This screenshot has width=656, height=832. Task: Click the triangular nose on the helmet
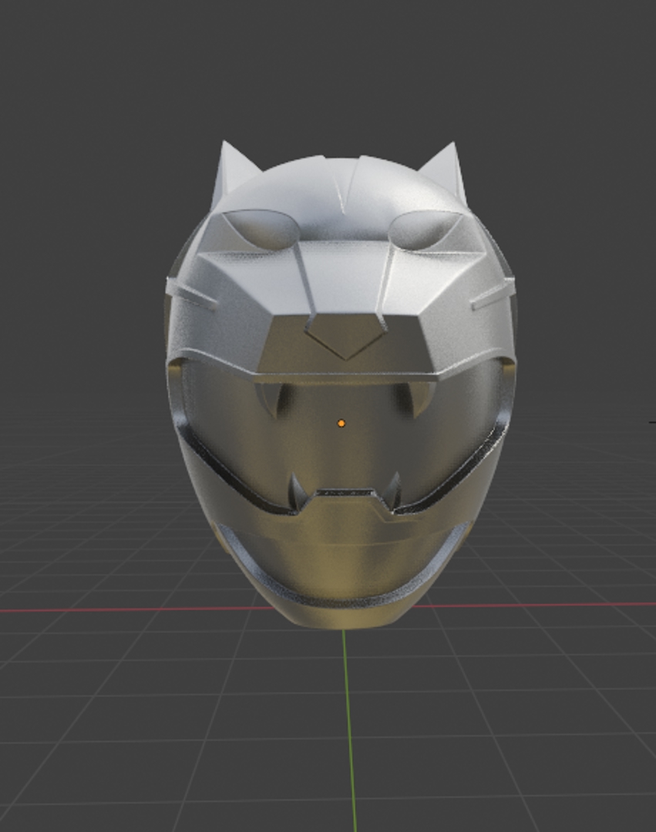(x=346, y=339)
